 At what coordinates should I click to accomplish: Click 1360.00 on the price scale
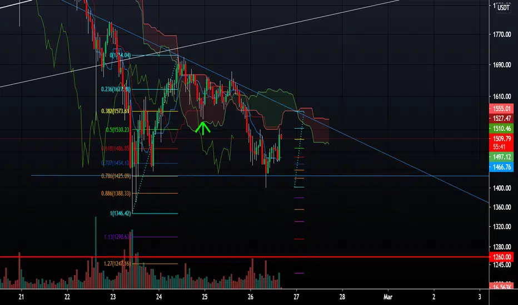coord(502,207)
